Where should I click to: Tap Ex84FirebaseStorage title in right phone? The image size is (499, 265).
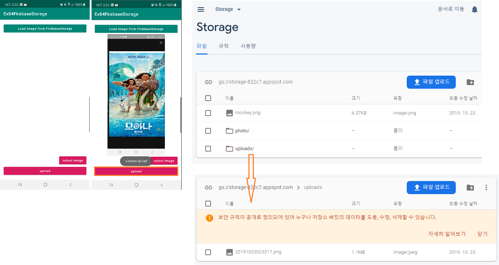tap(117, 14)
